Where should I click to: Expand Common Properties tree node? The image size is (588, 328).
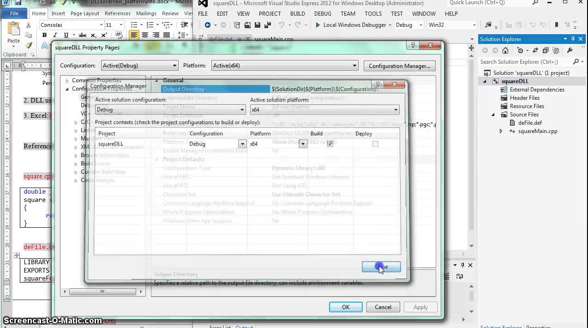[67, 80]
